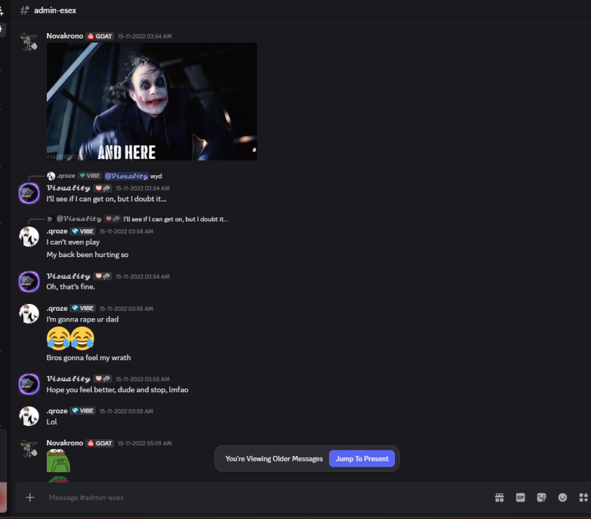Open the apps launcher icon

click(584, 497)
